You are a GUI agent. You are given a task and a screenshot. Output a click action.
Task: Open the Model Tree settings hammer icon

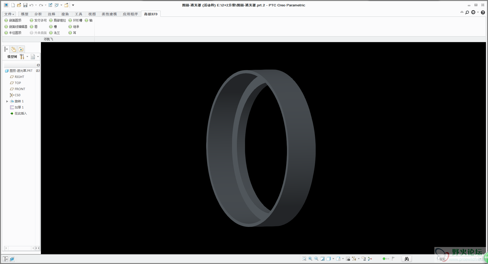point(22,57)
